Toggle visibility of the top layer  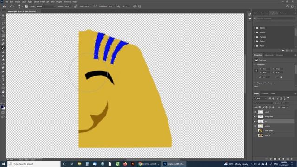coord(255,112)
